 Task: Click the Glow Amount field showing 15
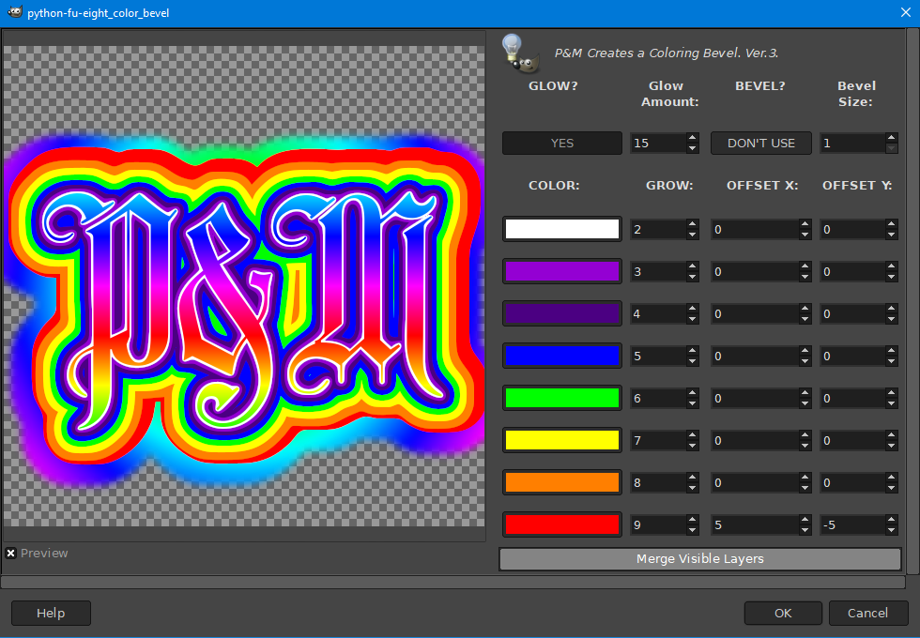(658, 143)
